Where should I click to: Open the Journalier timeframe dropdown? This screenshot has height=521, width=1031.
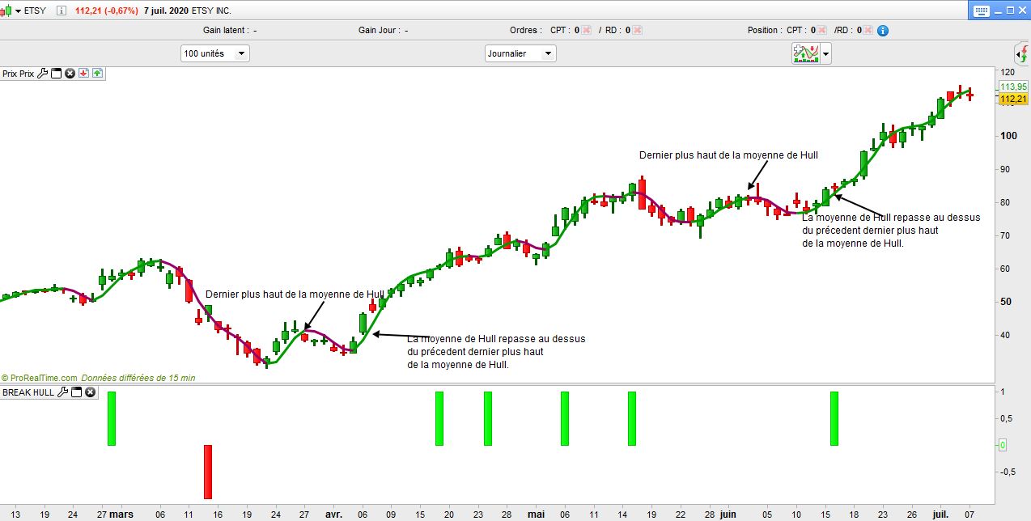click(x=520, y=53)
